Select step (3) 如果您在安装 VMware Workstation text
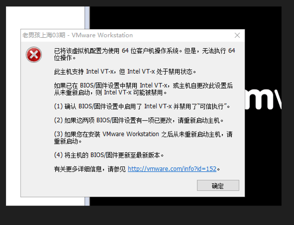Image resolution: width=294 pixels, height=225 pixels. pyautogui.click(x=143, y=138)
